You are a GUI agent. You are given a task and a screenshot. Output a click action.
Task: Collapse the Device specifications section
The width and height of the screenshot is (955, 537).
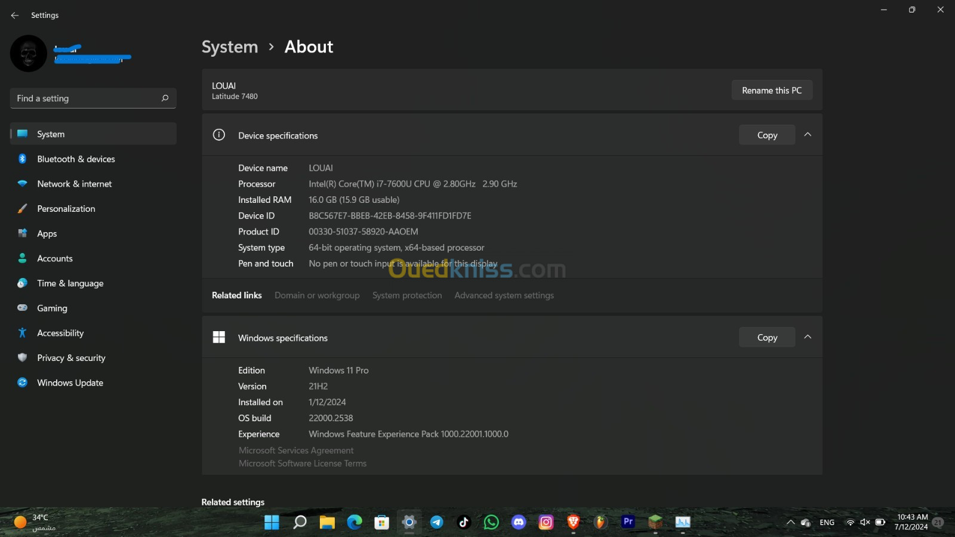coord(808,135)
